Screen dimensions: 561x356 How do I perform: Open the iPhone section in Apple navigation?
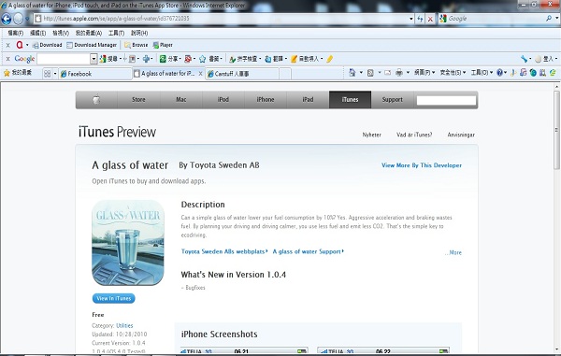[x=266, y=100]
